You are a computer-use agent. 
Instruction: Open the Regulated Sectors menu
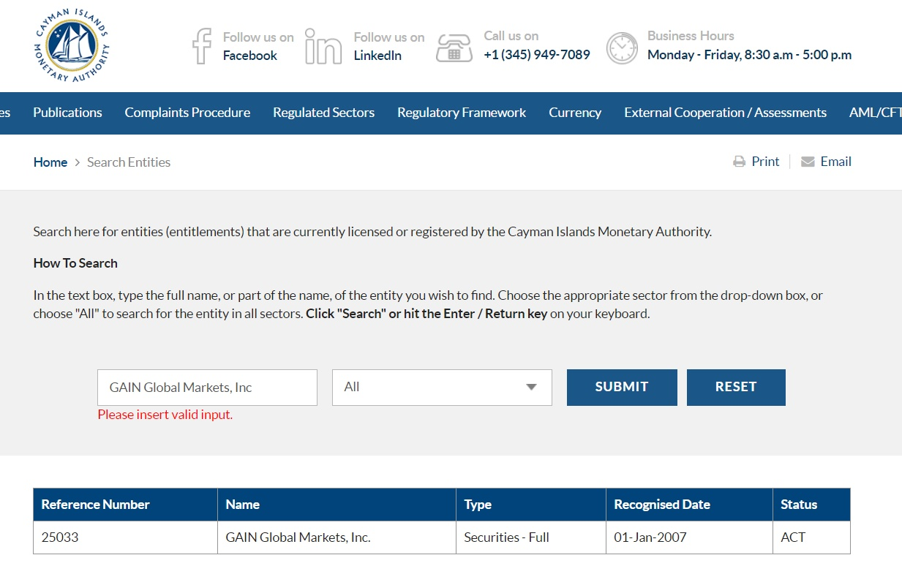point(323,113)
